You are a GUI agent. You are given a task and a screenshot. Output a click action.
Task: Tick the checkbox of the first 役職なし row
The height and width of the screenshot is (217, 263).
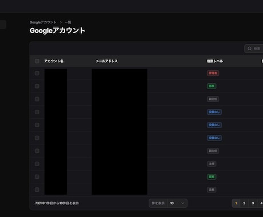[x=37, y=112]
